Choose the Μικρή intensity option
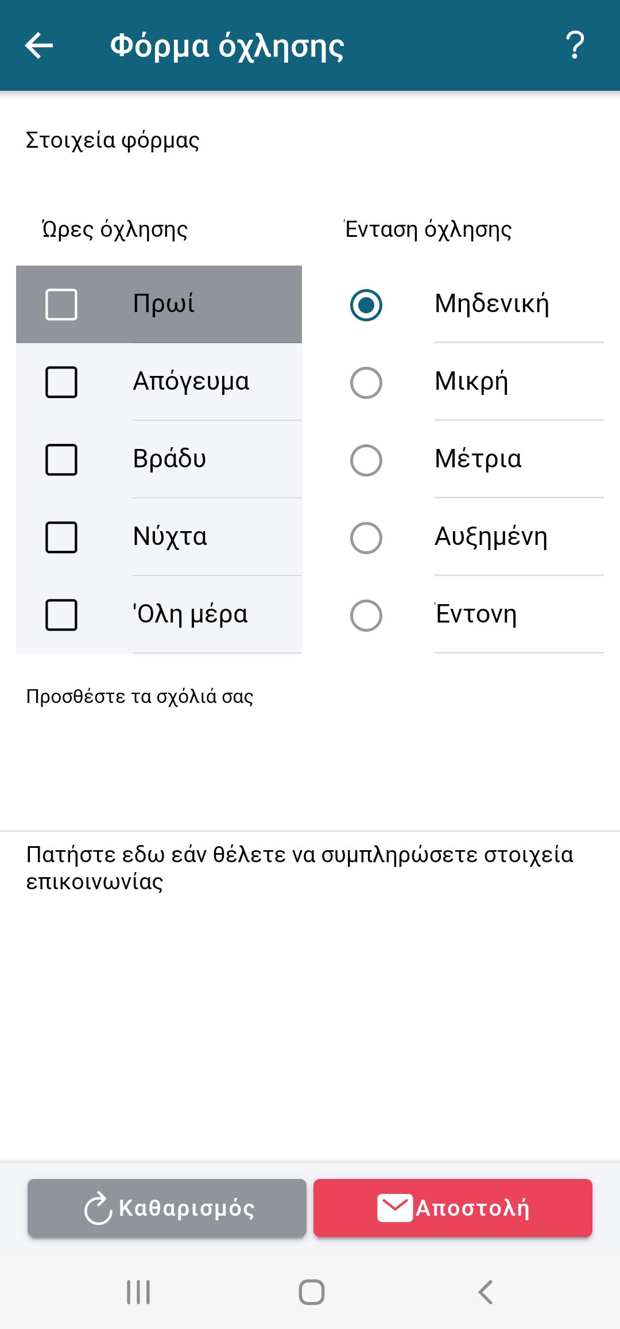Image resolution: width=620 pixels, height=1329 pixels. click(x=366, y=383)
